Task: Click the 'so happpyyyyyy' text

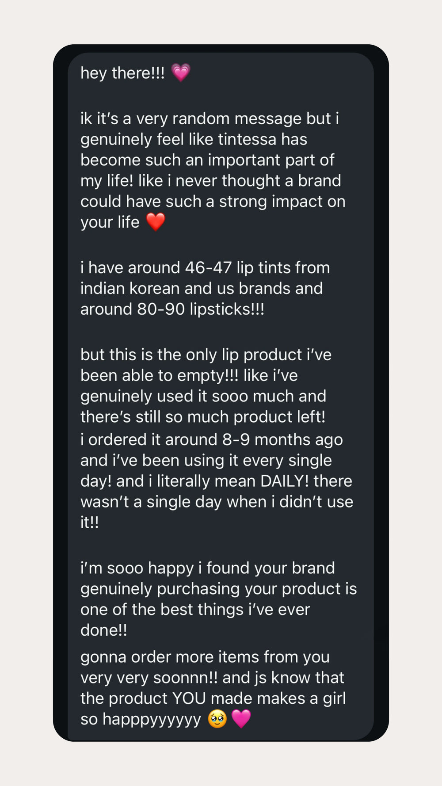Action: coord(141,720)
